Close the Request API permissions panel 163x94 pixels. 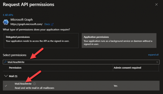156,5
